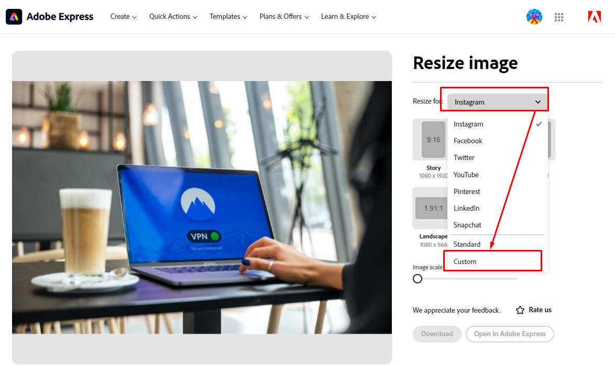This screenshot has width=615, height=366.
Task: Open the user account avatar menu
Action: point(534,16)
